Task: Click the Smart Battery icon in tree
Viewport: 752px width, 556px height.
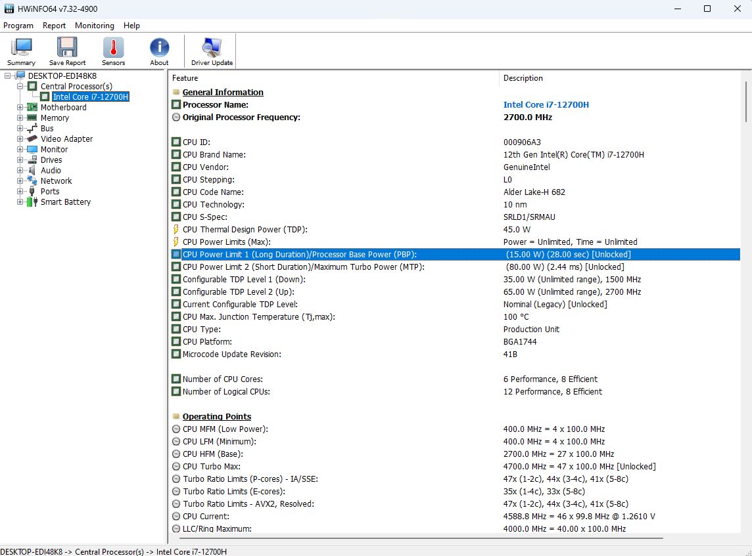Action: click(x=32, y=202)
